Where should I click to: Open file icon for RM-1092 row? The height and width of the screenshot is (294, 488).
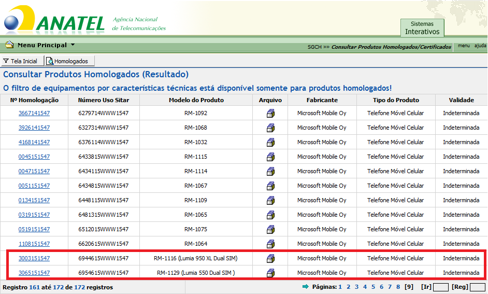270,114
